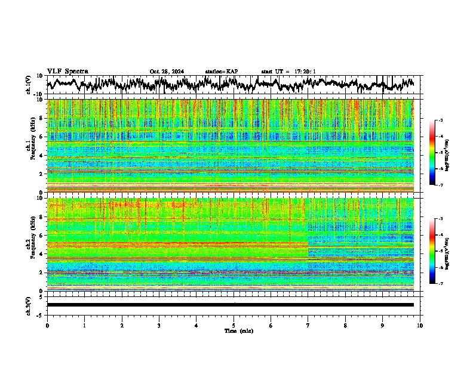Click time axis tick label '3'
The image size is (473, 365).
pyautogui.click(x=159, y=326)
